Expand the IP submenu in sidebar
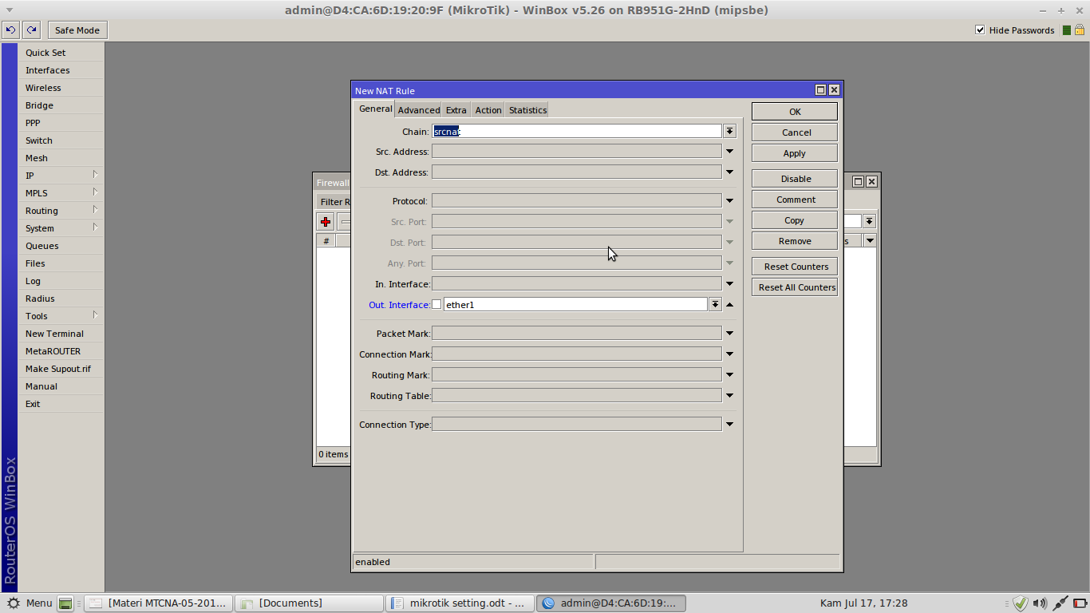 [x=61, y=176]
